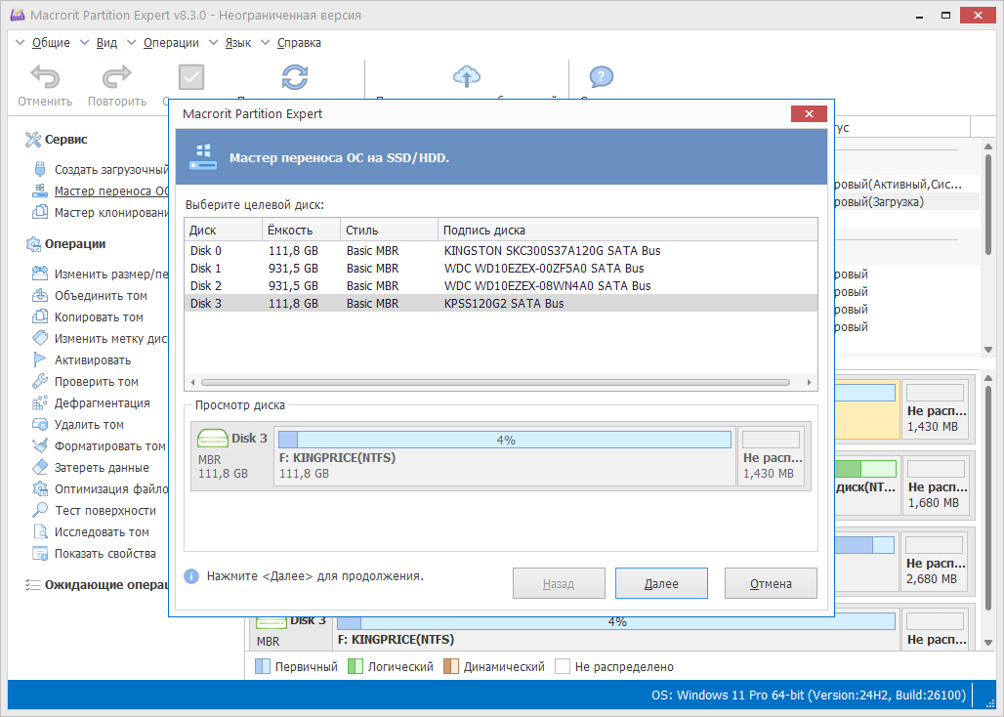This screenshot has height=717, width=1004.
Task: Click the Тест поверхности magnifier icon
Action: click(x=40, y=510)
